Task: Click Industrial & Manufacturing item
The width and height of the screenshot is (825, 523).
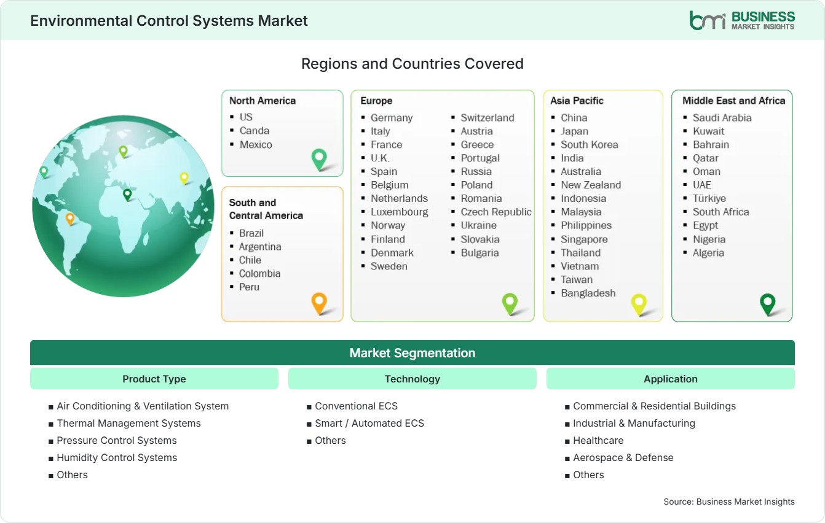Action: pyautogui.click(x=634, y=423)
